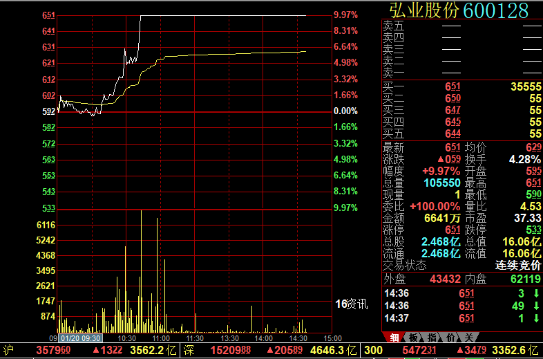Viewport: 543px width, 359px height.
Task: Click the 量比 value 4.53
Action: coord(531,207)
